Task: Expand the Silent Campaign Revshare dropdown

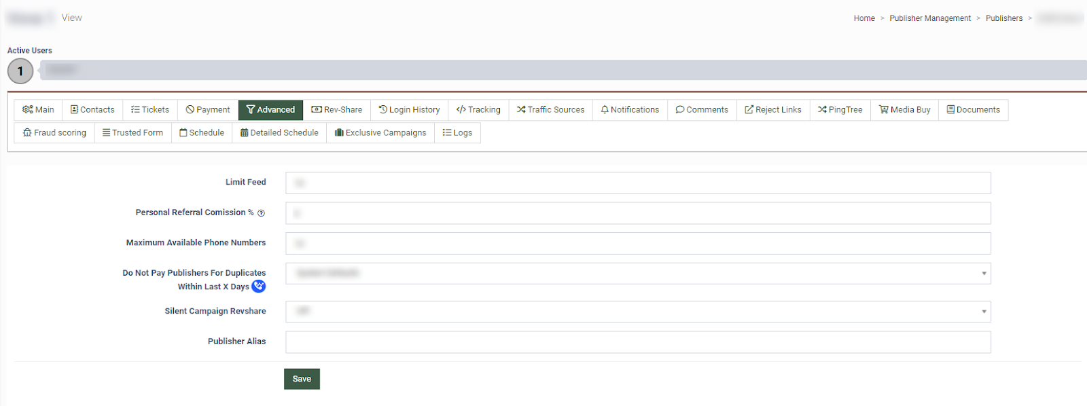Action: tap(637, 312)
